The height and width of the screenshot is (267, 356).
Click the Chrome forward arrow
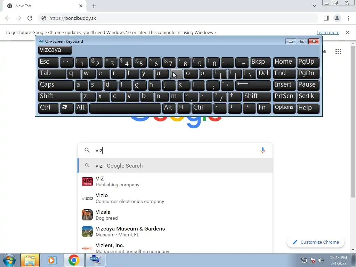tap(19, 18)
